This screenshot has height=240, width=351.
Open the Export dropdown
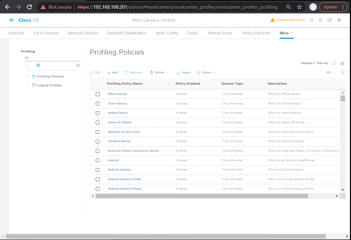pyautogui.click(x=207, y=72)
